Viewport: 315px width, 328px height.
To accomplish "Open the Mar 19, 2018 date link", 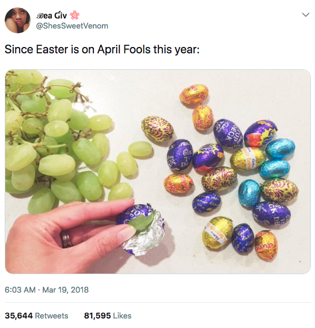I will (65, 290).
